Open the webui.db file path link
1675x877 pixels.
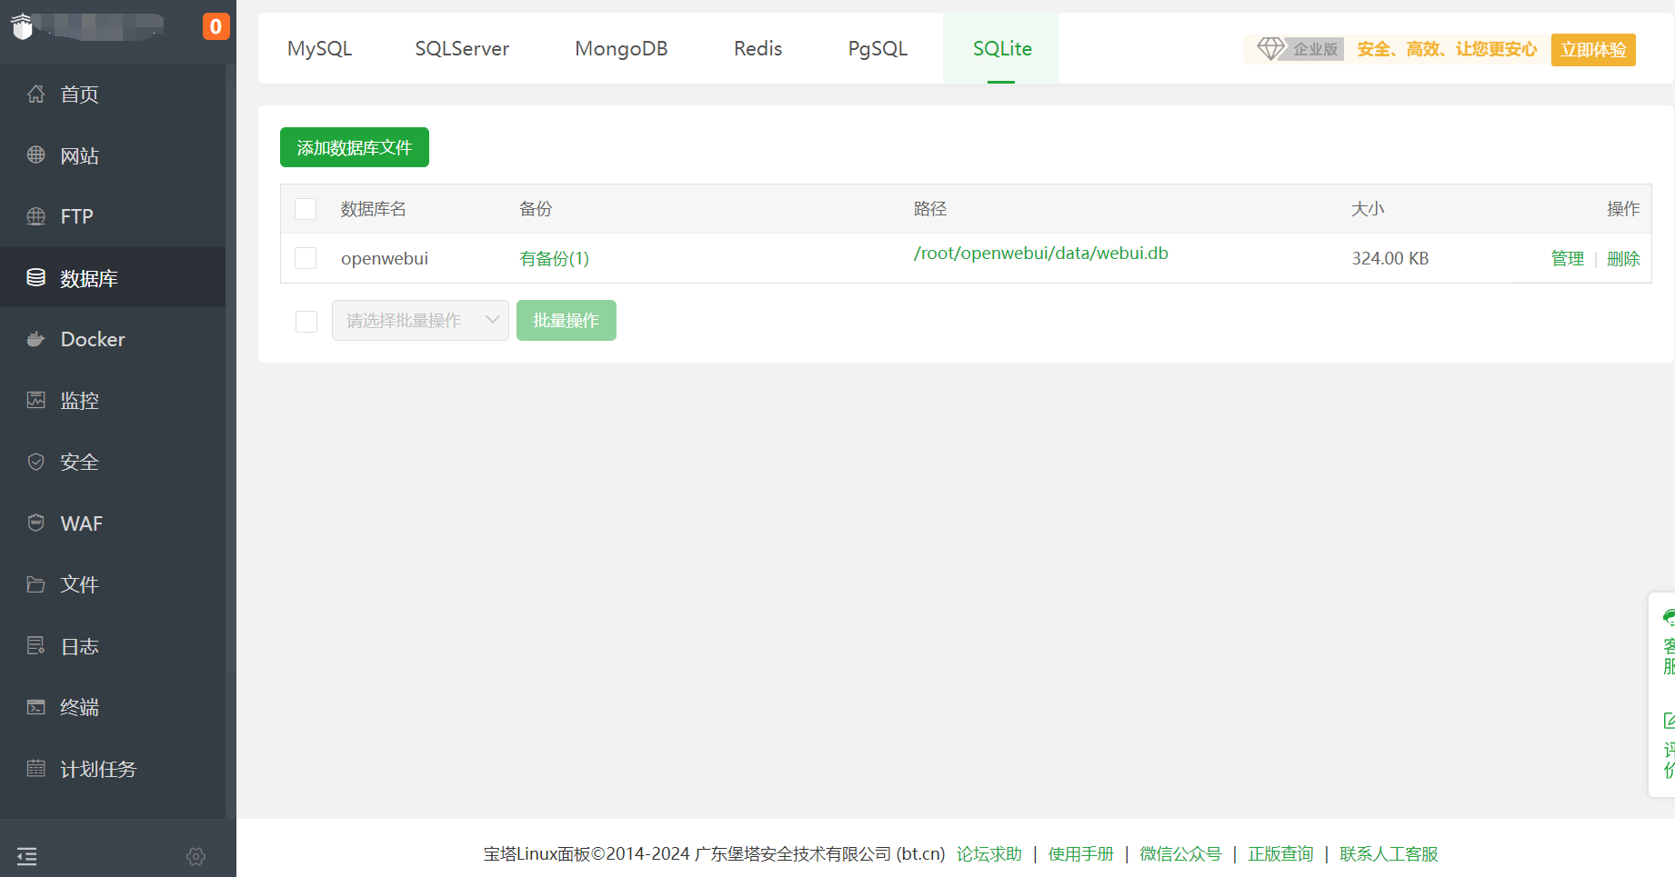click(x=1040, y=254)
